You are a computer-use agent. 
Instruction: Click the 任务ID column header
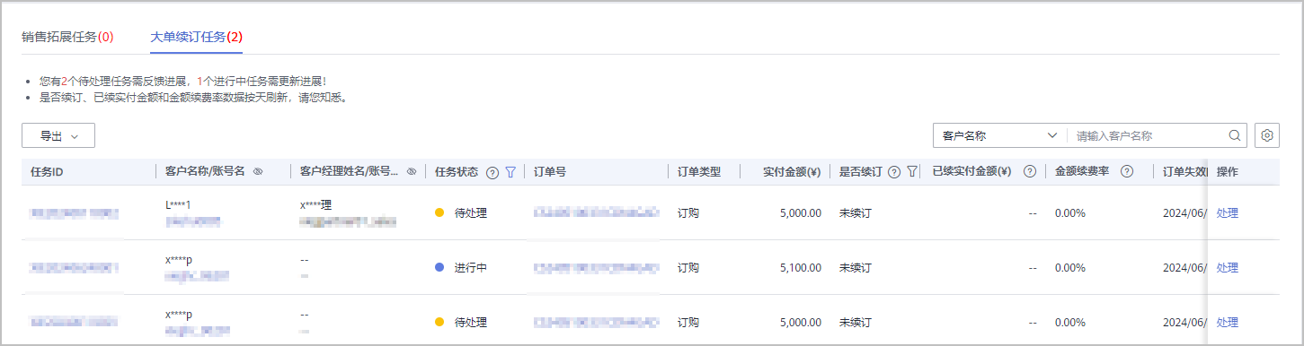(x=47, y=172)
